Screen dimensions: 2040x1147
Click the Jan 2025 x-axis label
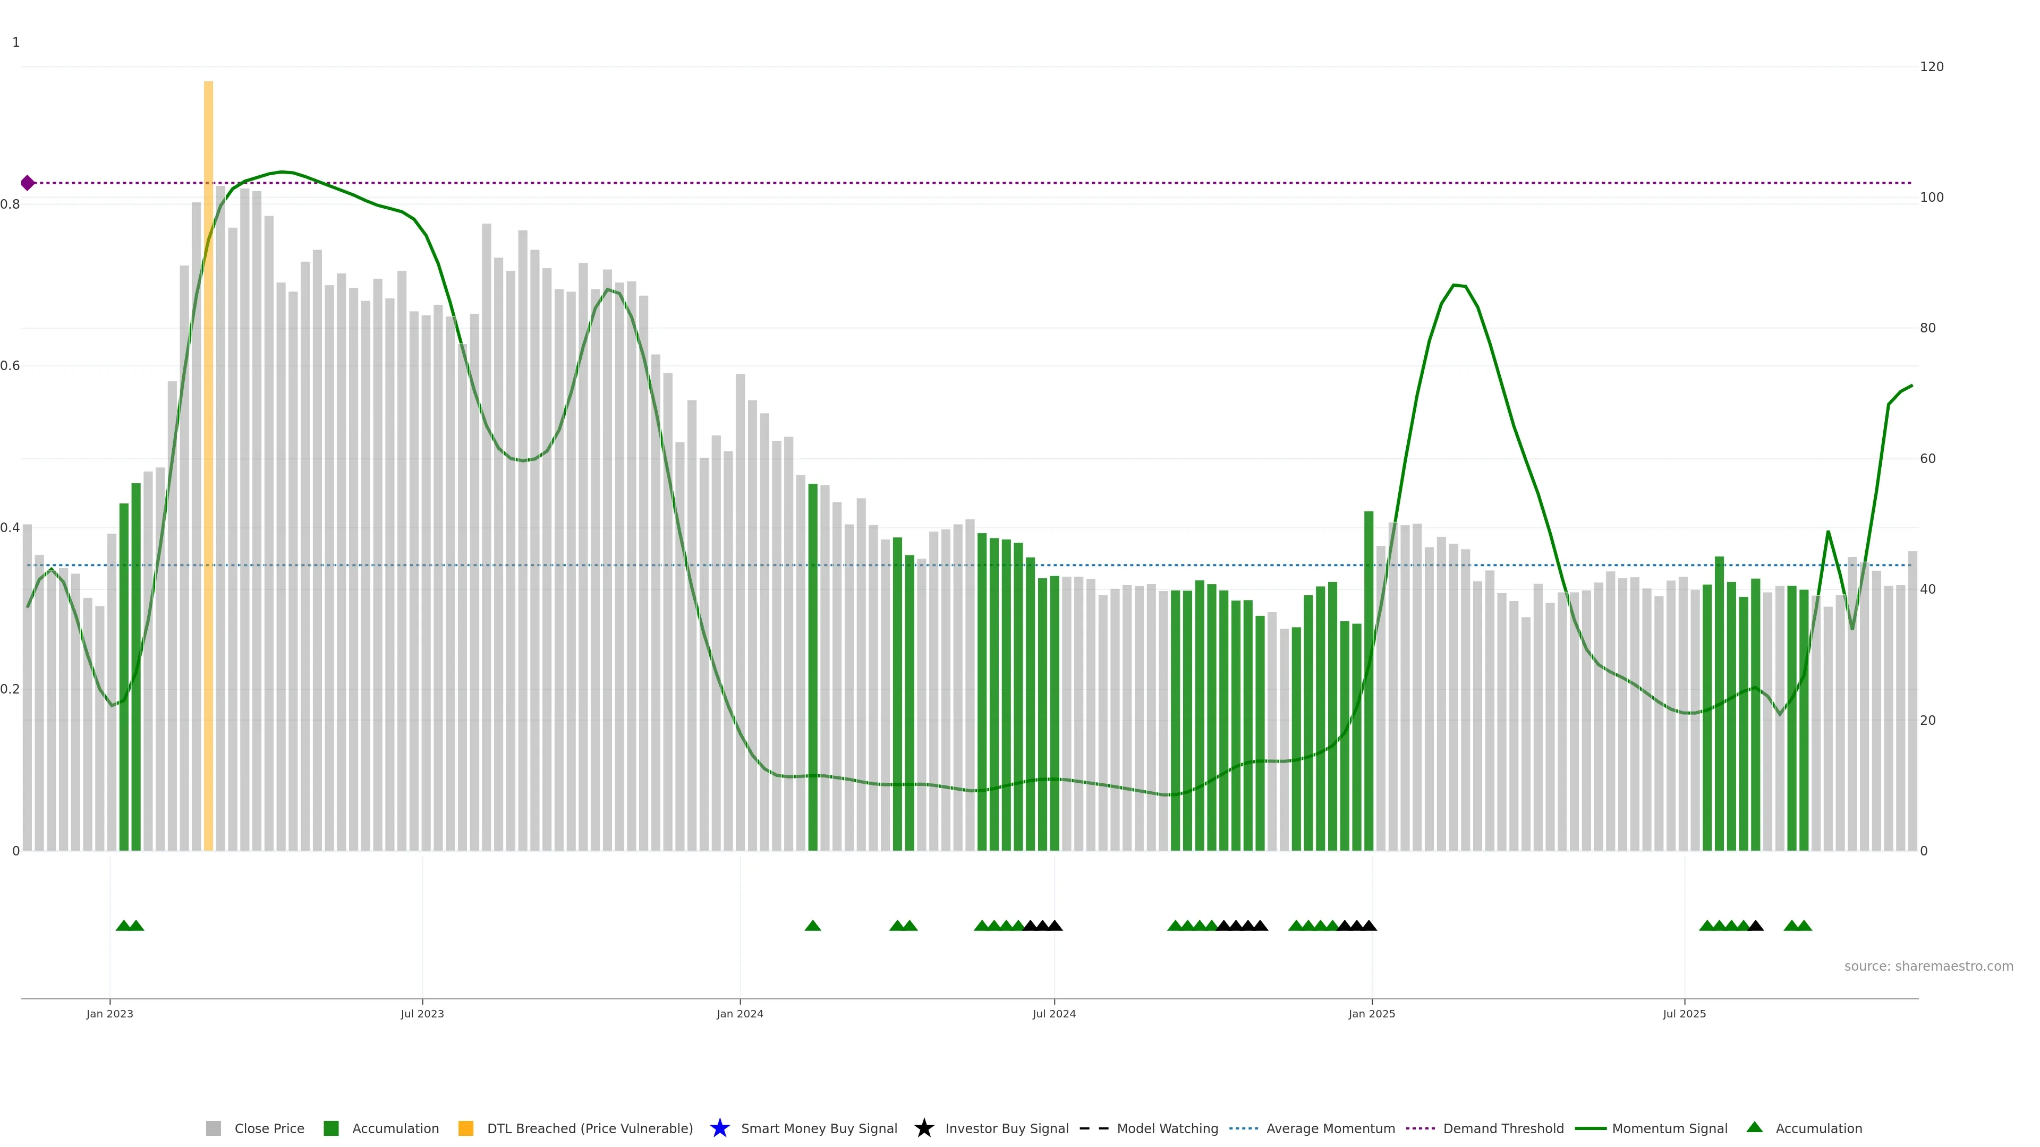pos(1372,1013)
